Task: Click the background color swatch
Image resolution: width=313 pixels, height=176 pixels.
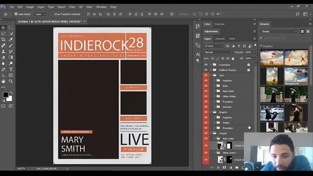Action: coord(10,99)
